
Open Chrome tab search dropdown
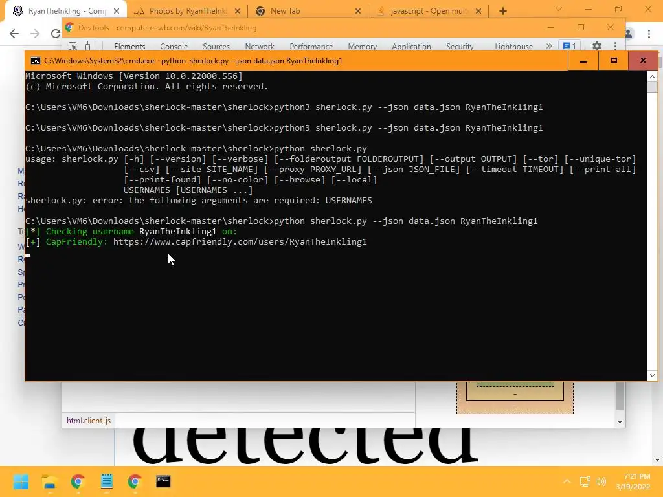pos(559,9)
